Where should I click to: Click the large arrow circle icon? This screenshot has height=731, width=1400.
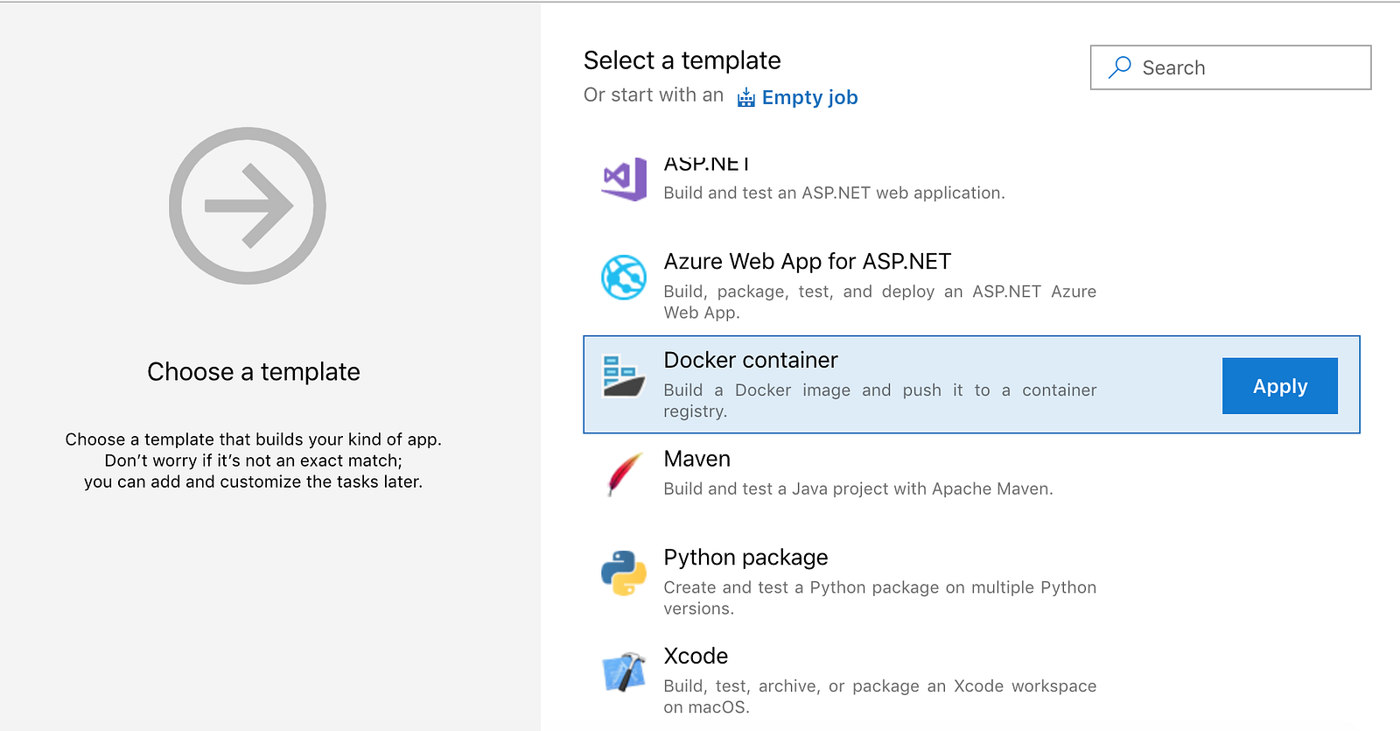[x=248, y=206]
